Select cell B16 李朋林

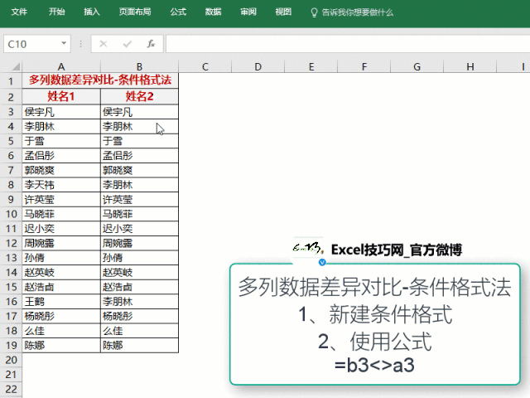click(139, 302)
